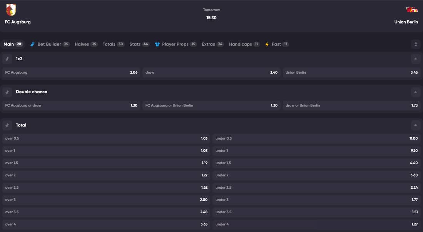The image size is (423, 232).
Task: Add over 2 total to betslip
Action: [106, 175]
